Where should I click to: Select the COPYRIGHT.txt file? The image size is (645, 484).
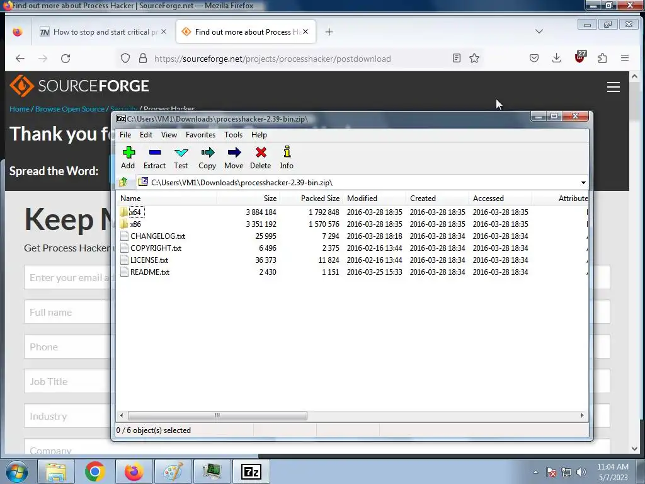(156, 248)
